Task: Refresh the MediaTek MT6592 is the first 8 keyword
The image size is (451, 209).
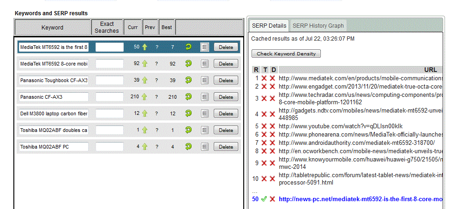Action: (188, 47)
